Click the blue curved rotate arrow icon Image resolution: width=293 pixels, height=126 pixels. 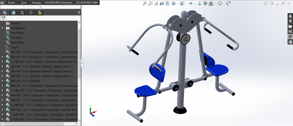pos(229,3)
